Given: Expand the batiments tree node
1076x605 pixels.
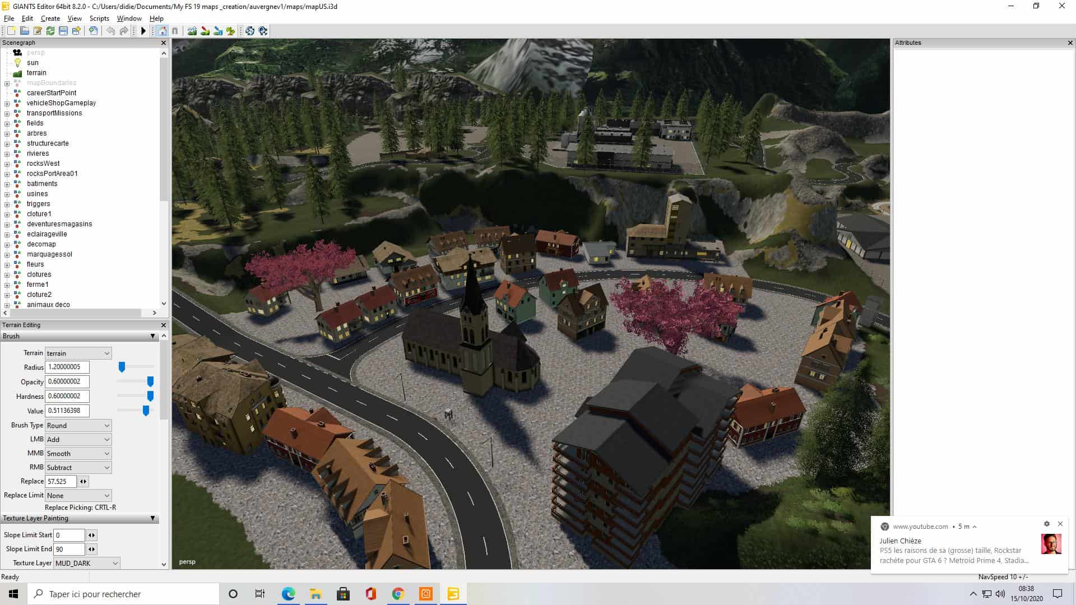Looking at the screenshot, I should click(x=7, y=184).
